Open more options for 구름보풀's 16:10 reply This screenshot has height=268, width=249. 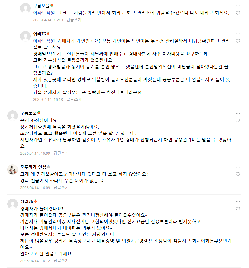coord(238,6)
